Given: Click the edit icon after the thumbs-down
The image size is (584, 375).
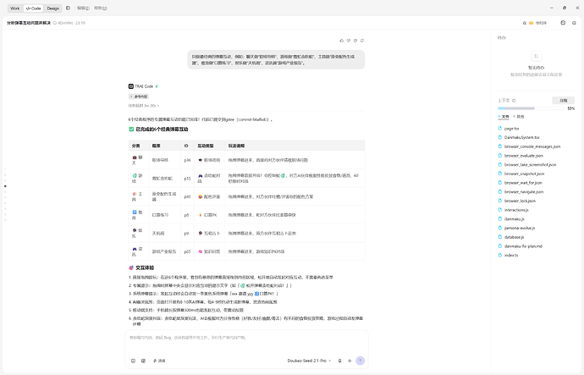Looking at the screenshot, I should [355, 41].
